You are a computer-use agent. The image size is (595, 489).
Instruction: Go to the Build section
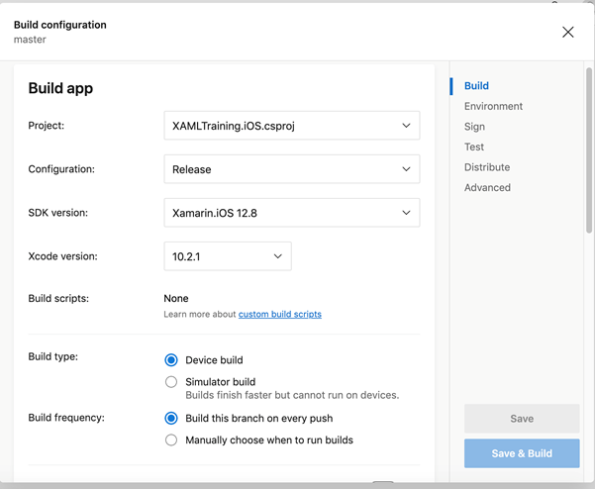click(476, 86)
